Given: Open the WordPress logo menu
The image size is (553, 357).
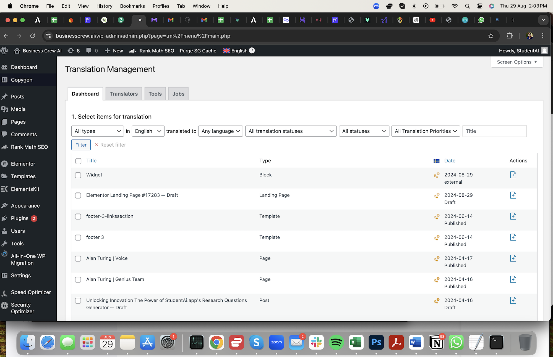Looking at the screenshot, I should 4,51.
